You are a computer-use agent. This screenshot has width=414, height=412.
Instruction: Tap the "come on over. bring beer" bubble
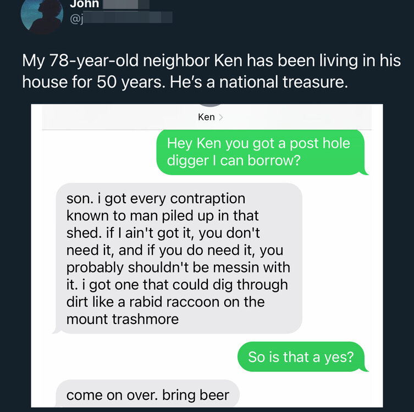coord(147,395)
